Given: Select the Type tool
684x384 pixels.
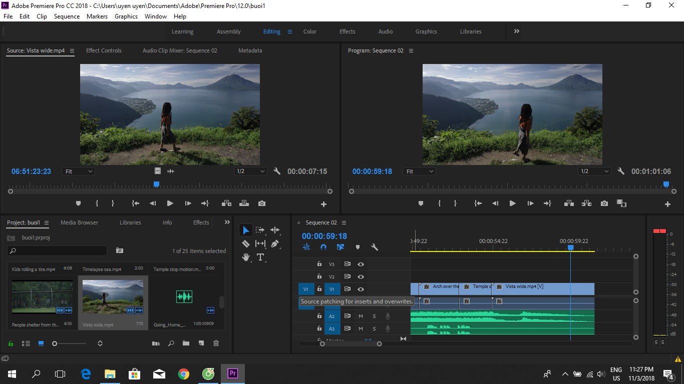Looking at the screenshot, I should click(x=260, y=257).
